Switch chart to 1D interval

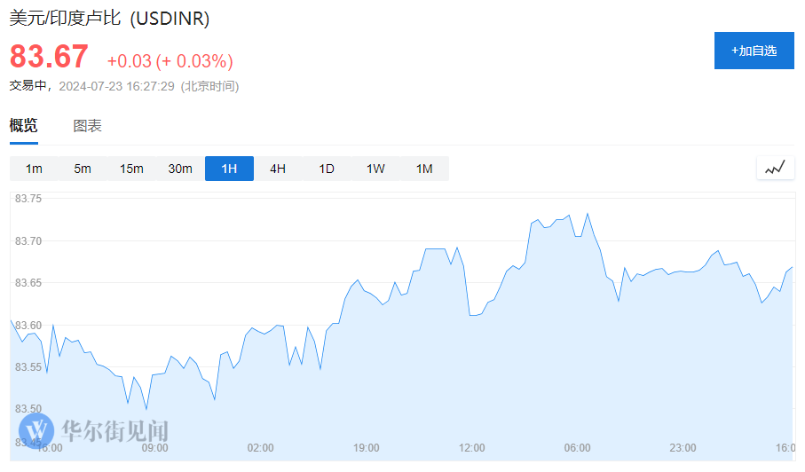coord(327,169)
